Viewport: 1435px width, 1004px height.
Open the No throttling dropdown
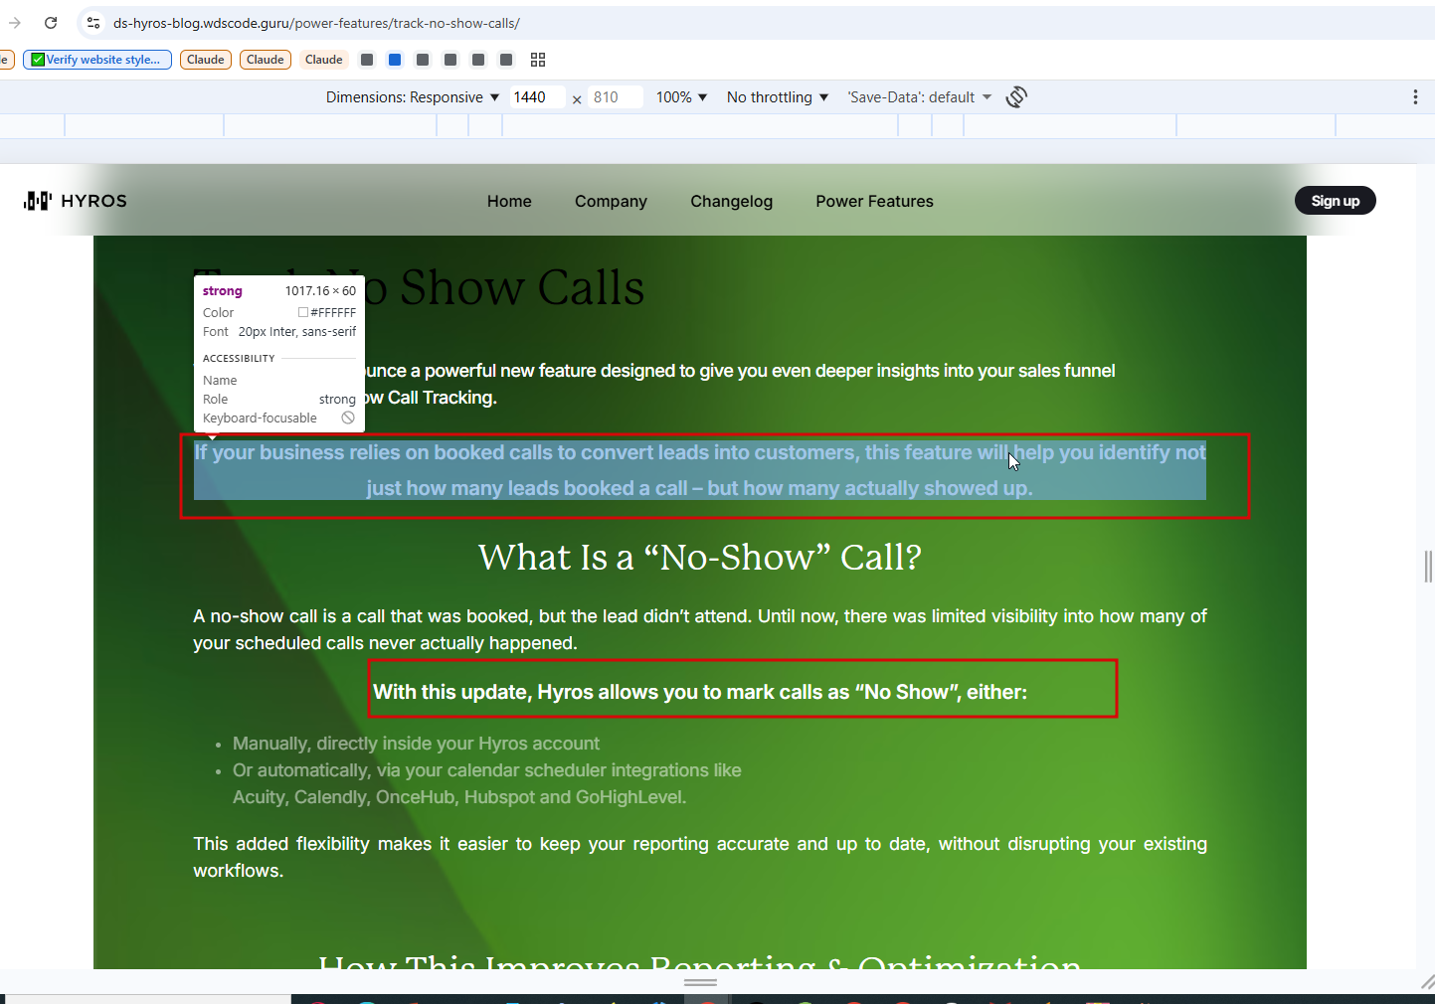tap(778, 97)
